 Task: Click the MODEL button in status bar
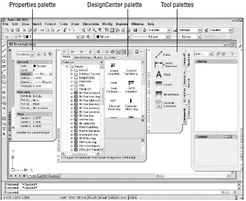click(133, 198)
